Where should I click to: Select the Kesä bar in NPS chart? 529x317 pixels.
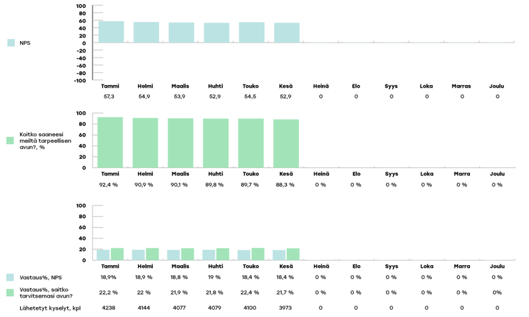[287, 33]
